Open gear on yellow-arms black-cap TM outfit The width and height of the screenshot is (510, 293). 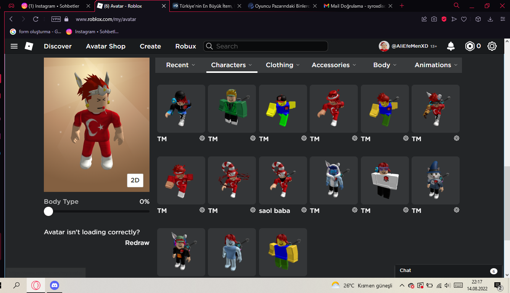304,138
